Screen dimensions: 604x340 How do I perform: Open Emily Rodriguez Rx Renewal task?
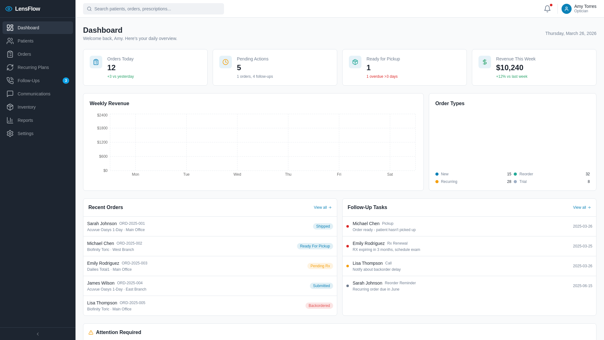(469, 246)
